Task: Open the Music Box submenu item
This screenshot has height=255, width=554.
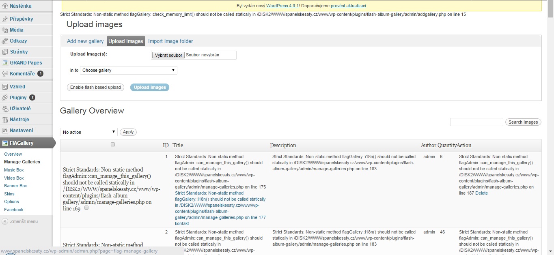Action: [x=14, y=170]
